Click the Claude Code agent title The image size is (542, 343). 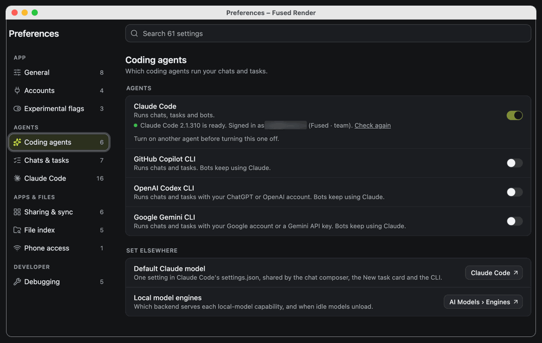pos(155,106)
